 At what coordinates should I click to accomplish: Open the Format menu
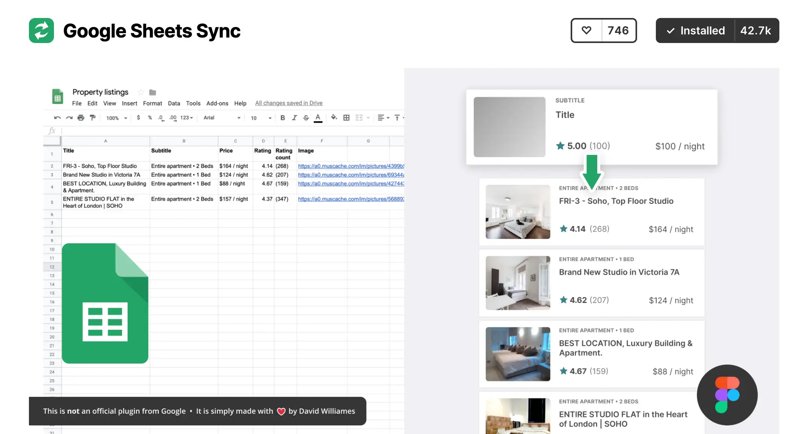point(152,103)
